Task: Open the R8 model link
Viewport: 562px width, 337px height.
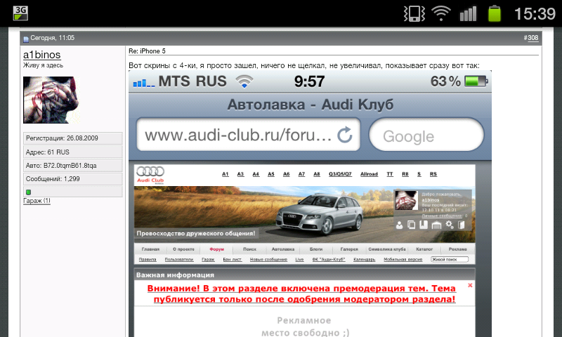Action: (x=405, y=174)
